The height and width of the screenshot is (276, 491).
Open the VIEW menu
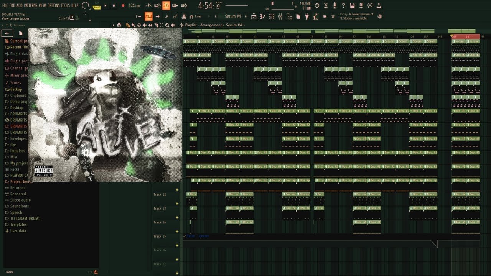coord(42,5)
